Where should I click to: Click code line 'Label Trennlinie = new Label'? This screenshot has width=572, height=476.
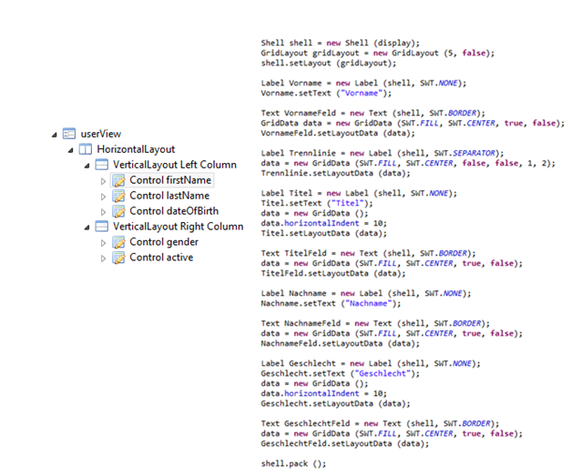pos(383,153)
